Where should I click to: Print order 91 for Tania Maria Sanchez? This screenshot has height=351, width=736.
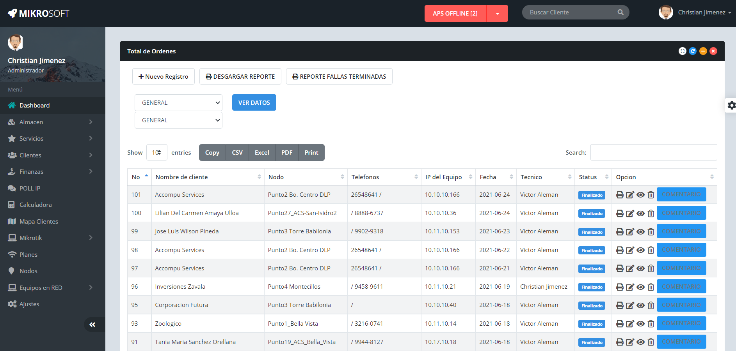click(x=620, y=342)
